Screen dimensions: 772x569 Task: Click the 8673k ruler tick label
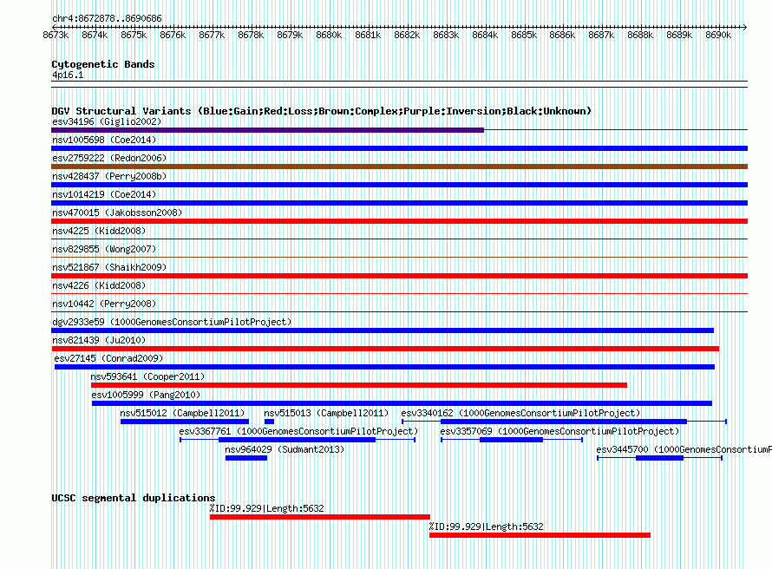pos(56,35)
